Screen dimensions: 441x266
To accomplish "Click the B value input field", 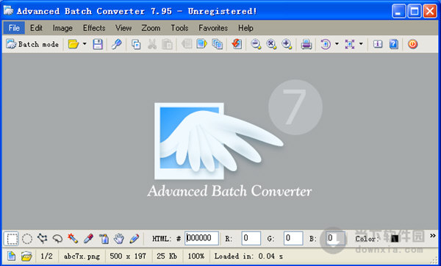I will (x=336, y=238).
